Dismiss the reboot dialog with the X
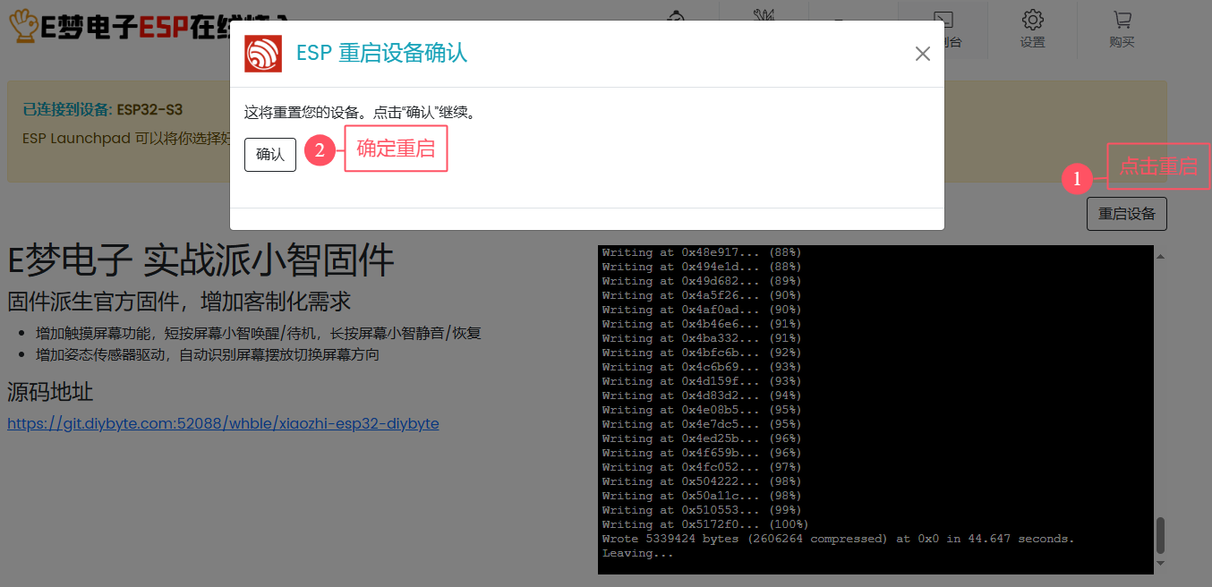This screenshot has height=587, width=1212. (x=922, y=54)
